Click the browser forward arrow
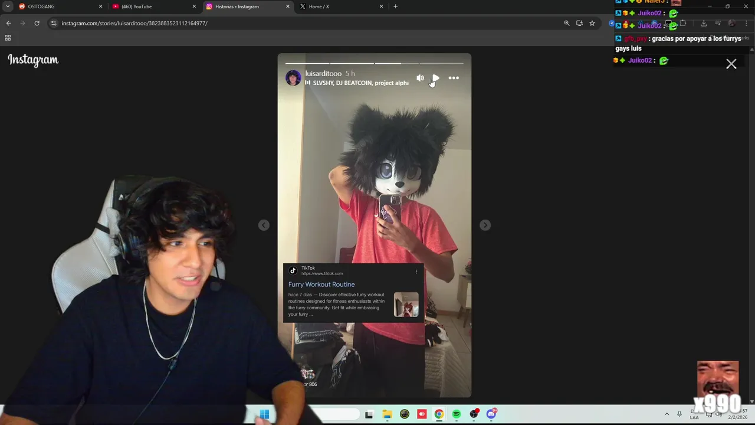Viewport: 755px width, 425px height. point(22,23)
